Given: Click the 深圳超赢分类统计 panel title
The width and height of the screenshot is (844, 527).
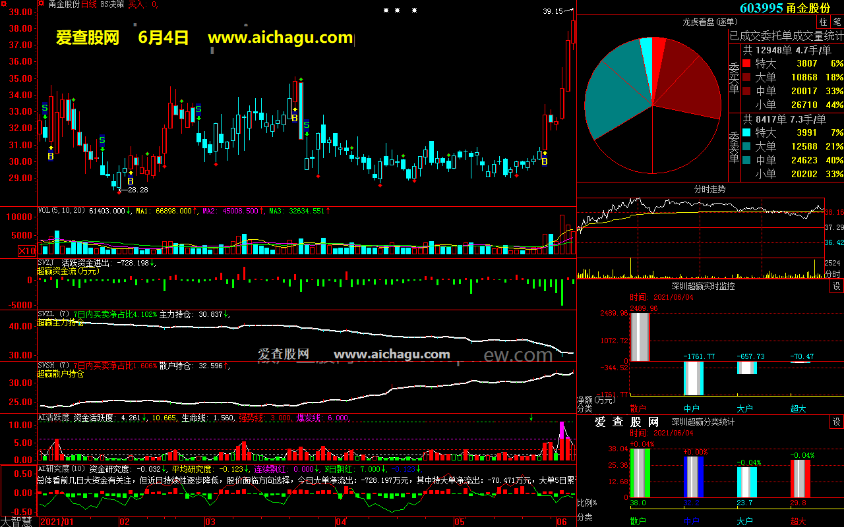Looking at the screenshot, I should [x=704, y=422].
